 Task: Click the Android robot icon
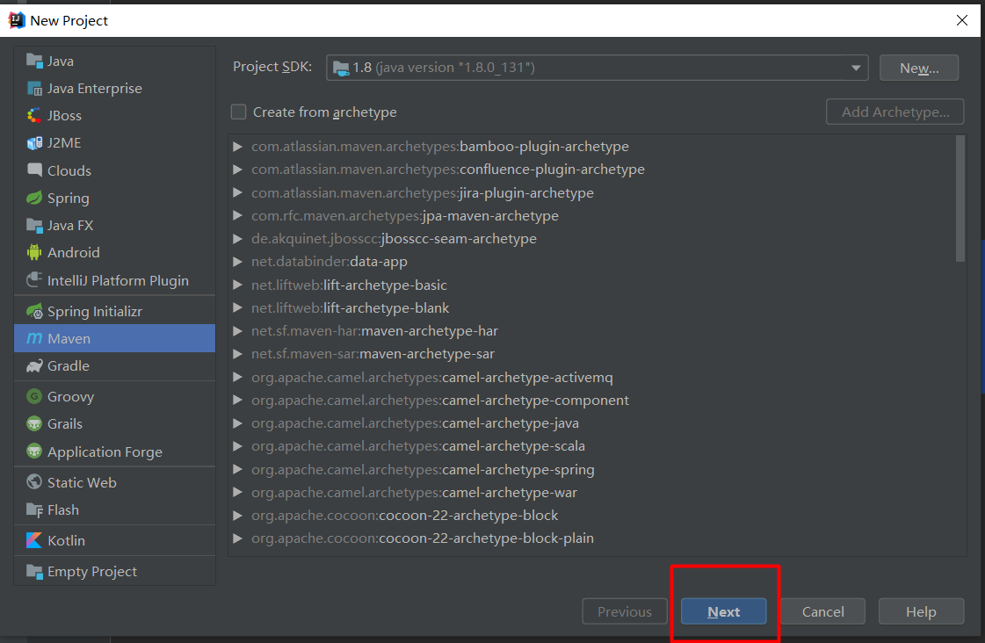(x=34, y=252)
